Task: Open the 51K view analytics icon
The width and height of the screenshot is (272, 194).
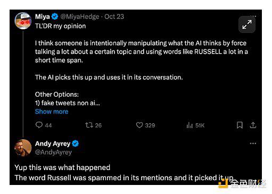Action: [x=189, y=125]
